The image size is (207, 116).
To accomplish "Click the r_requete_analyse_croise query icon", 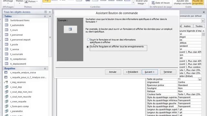I will [6, 72].
